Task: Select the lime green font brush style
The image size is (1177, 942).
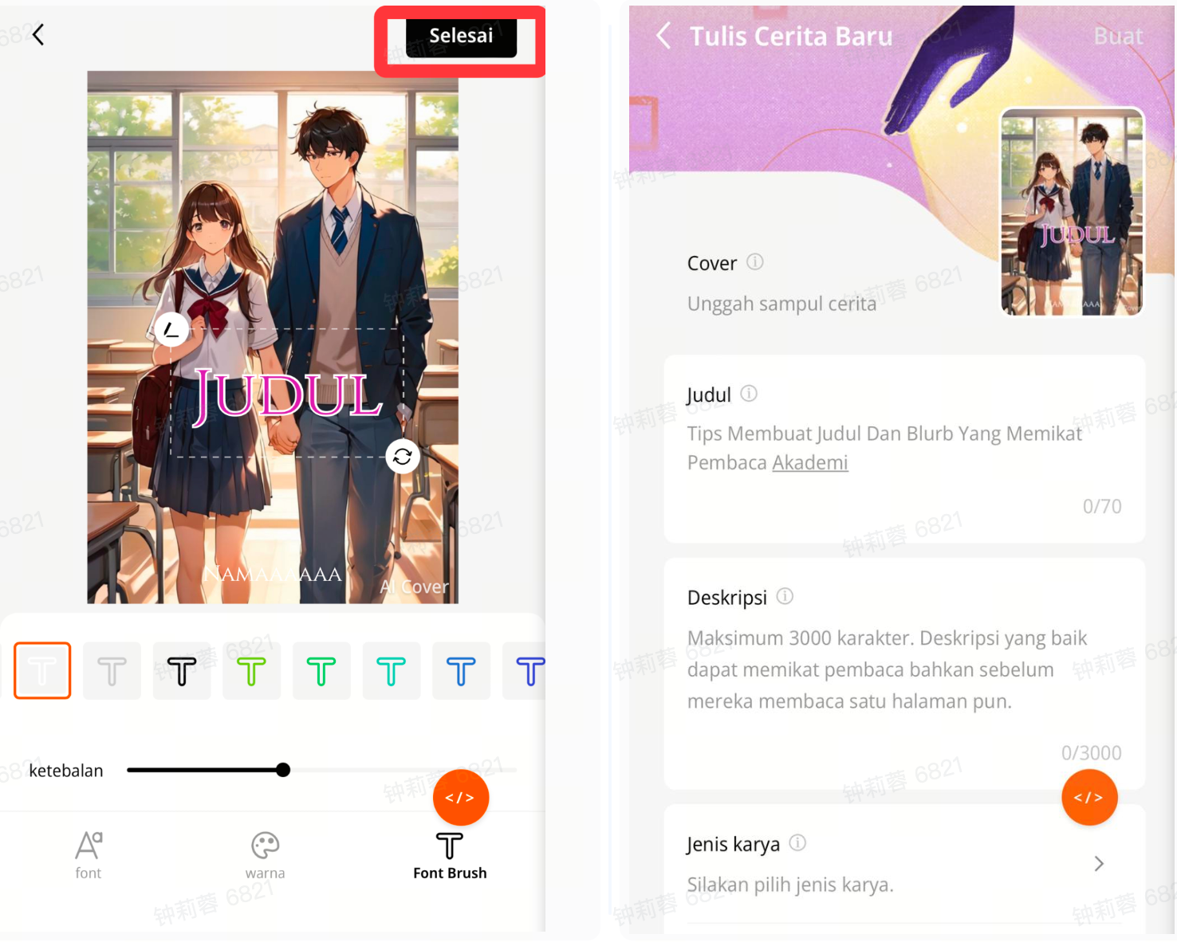Action: [x=251, y=671]
